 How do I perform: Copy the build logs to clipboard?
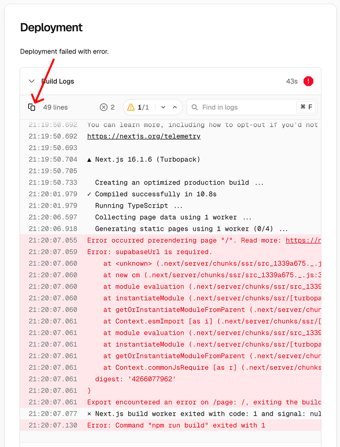point(32,107)
